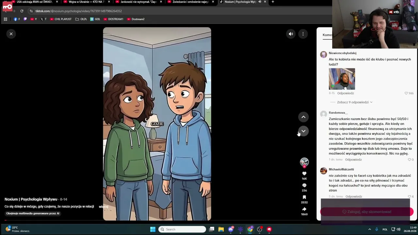Open the YouTube 'Y' bookmark

(33, 19)
